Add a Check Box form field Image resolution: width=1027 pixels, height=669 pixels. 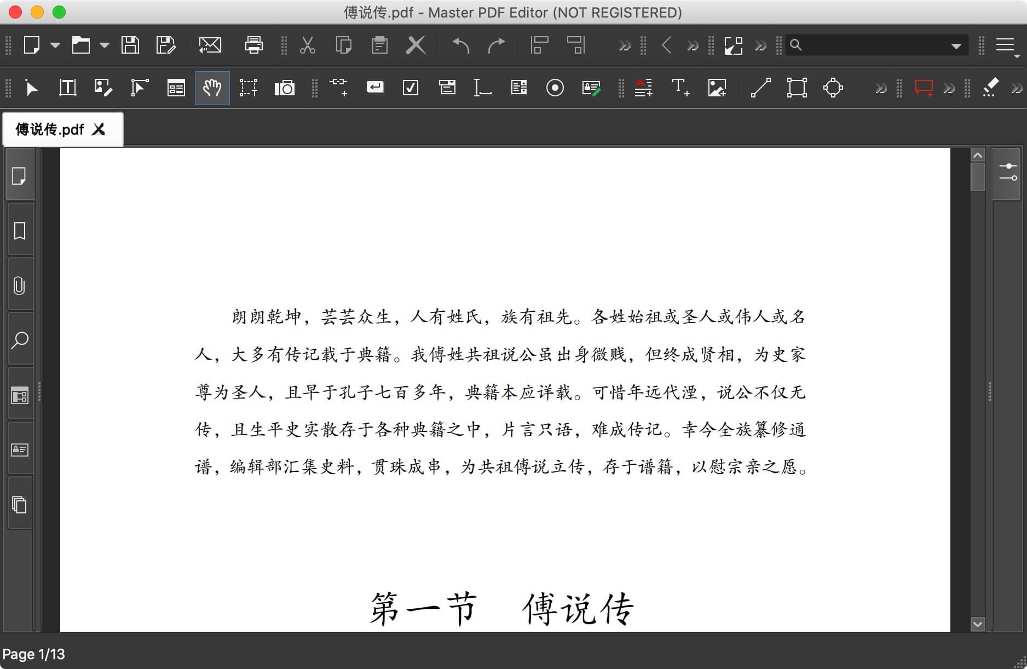click(411, 88)
